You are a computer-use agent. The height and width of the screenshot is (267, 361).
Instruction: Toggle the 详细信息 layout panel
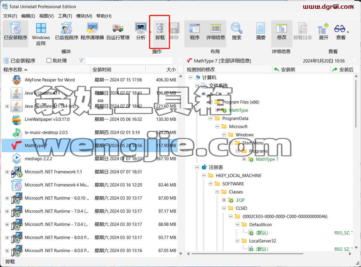pyautogui.click(x=216, y=34)
